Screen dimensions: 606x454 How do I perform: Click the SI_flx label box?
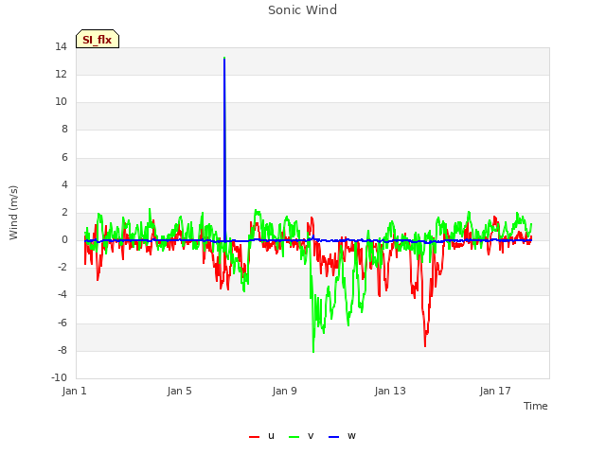point(98,39)
